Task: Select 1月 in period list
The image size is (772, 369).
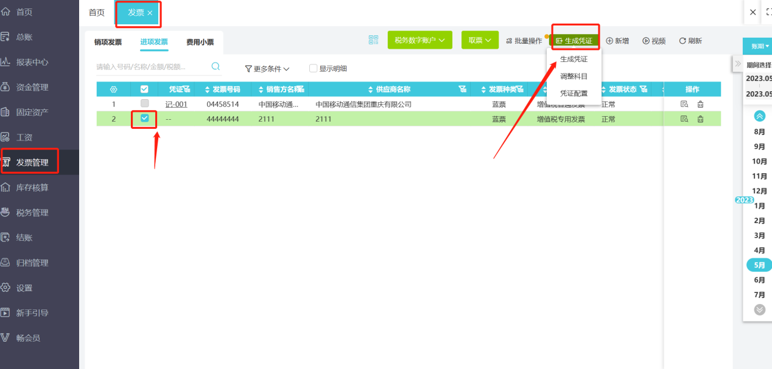Action: 759,205
